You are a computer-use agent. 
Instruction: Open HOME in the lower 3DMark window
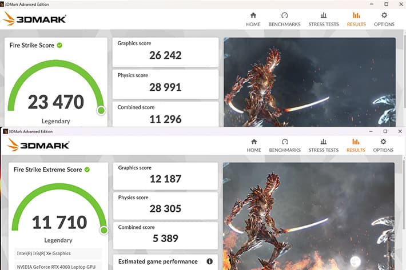(254, 146)
